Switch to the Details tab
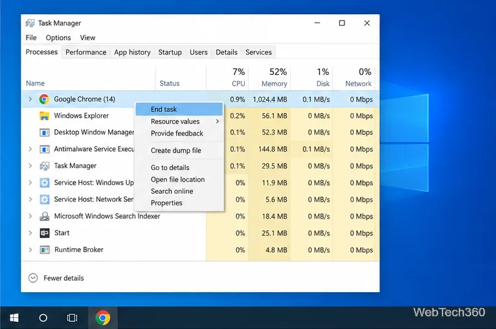This screenshot has height=329, width=496. (227, 52)
